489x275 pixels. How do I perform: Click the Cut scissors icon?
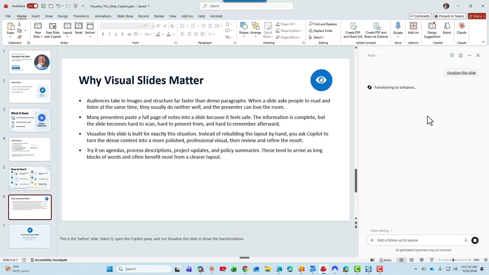pyautogui.click(x=19, y=24)
